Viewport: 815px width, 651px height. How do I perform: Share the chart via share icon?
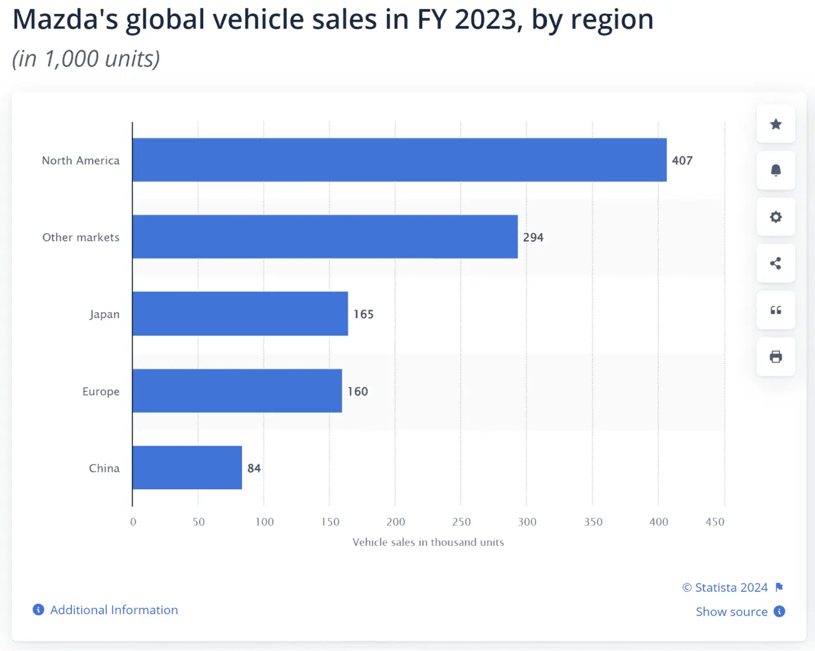(776, 263)
